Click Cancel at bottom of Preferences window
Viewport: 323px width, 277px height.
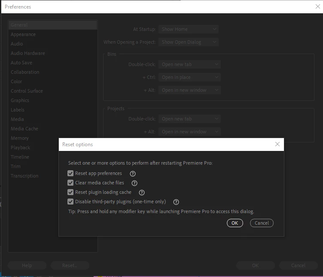[298, 265]
